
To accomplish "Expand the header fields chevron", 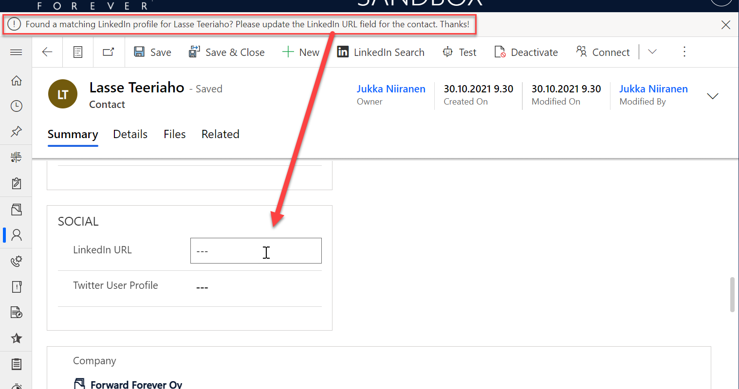I will tap(713, 96).
